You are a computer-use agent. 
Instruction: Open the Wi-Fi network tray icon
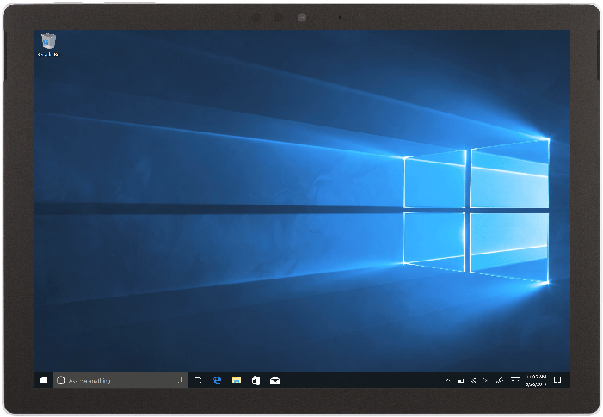tap(473, 381)
